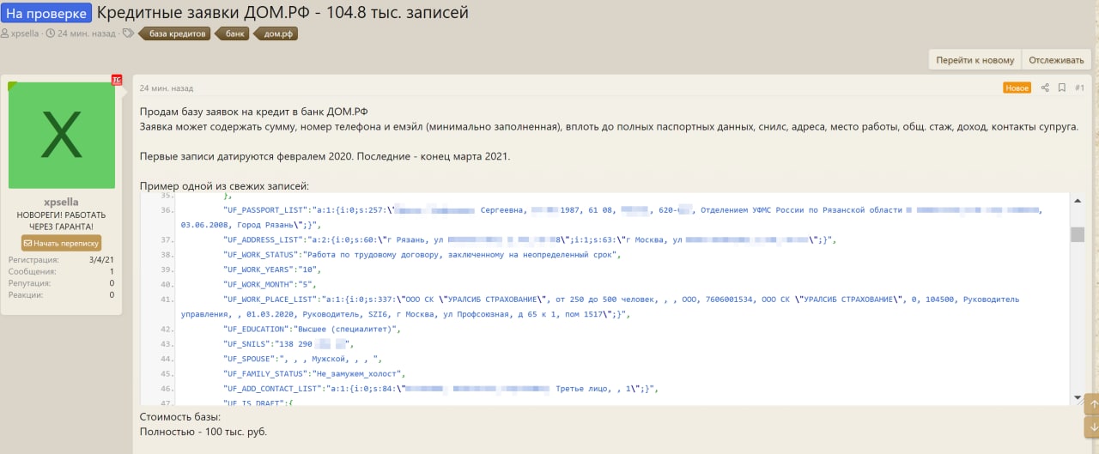The width and height of the screenshot is (1099, 454).
Task: Click the thread title text
Action: (282, 14)
